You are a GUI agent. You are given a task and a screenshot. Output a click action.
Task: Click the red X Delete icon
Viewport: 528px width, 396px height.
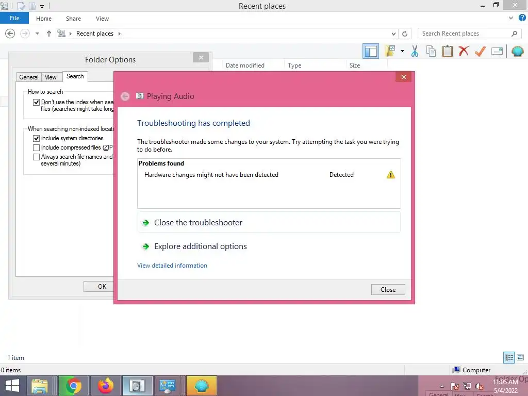click(464, 51)
